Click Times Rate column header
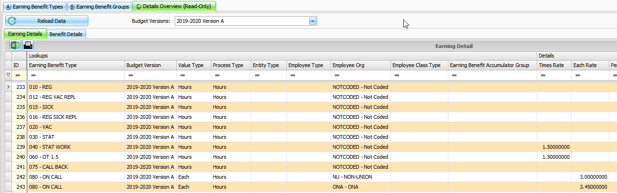617x193 pixels. [554, 65]
